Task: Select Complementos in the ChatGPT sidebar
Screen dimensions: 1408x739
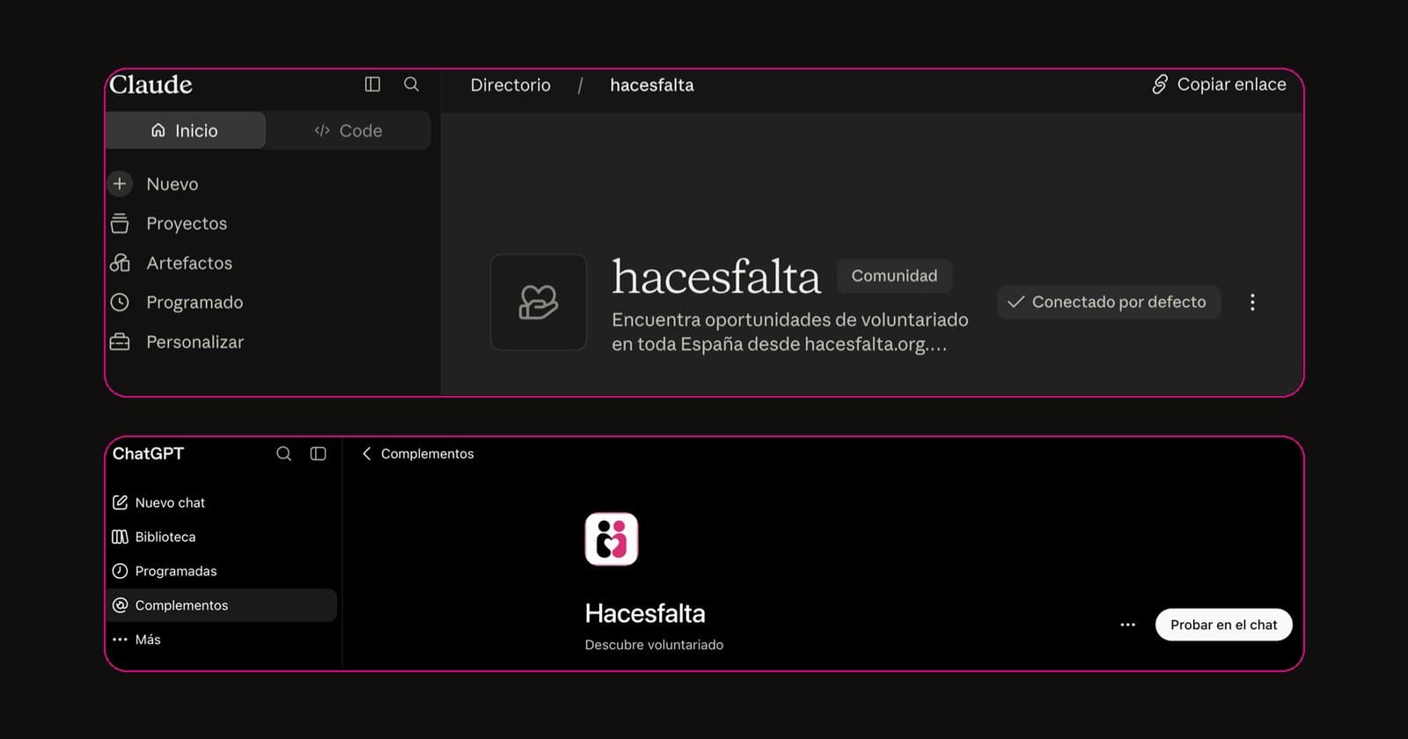Action: click(222, 605)
